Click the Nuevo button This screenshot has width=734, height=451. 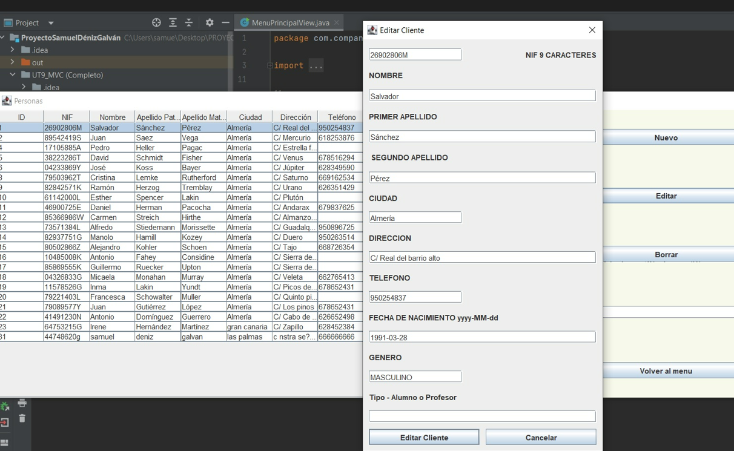[x=666, y=138]
